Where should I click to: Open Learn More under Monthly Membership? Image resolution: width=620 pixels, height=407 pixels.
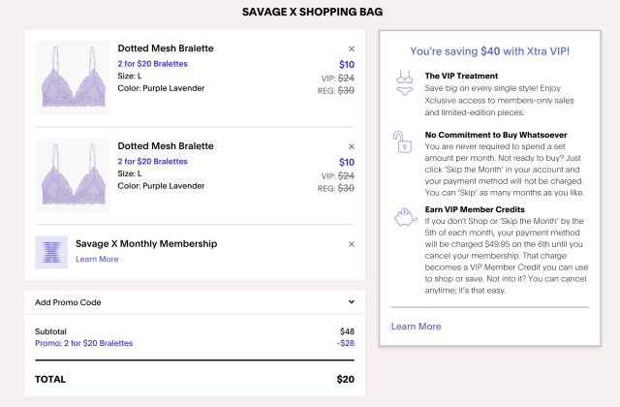coord(97,259)
